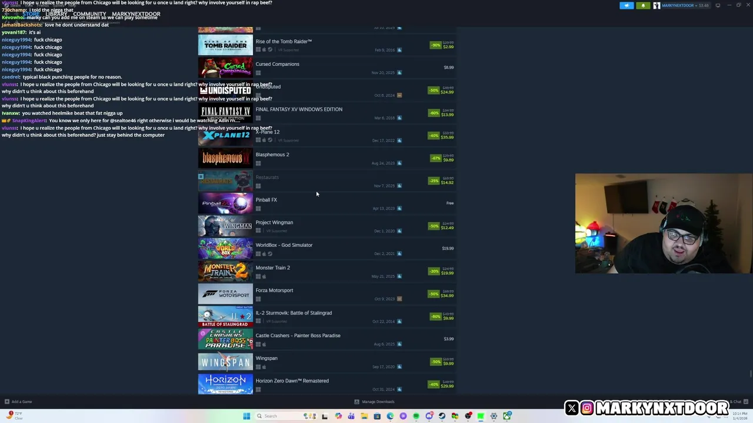The height and width of the screenshot is (423, 753).
Task: Click Forza Motorsport title
Action: coord(274,290)
